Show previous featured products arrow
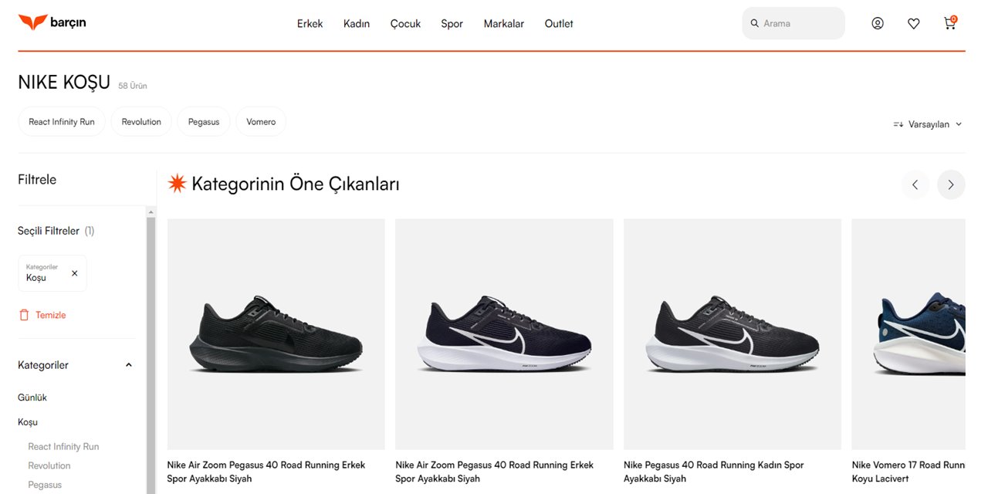The height and width of the screenshot is (494, 988). (915, 184)
